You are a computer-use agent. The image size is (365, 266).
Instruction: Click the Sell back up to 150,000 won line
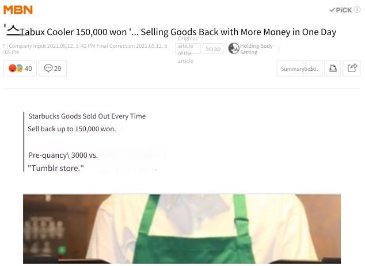coord(72,129)
